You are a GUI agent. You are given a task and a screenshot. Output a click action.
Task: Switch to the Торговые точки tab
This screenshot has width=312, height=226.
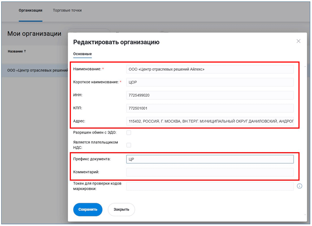pos(67,10)
